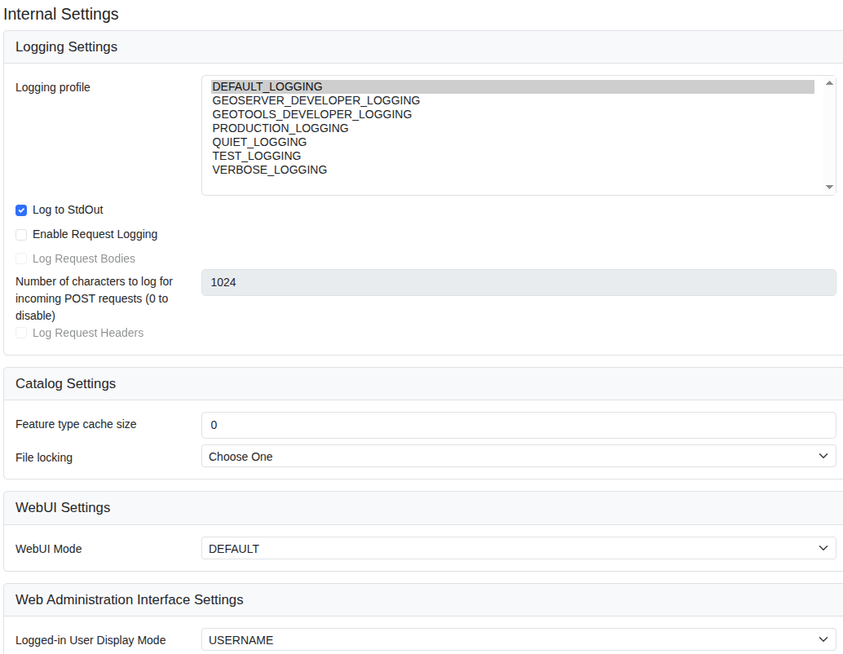Image resolution: width=843 pixels, height=654 pixels.
Task: Click the Feature type cache size field
Action: point(519,425)
